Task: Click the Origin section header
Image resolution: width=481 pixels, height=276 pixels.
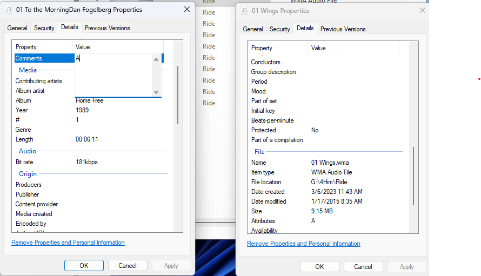Action: click(28, 173)
